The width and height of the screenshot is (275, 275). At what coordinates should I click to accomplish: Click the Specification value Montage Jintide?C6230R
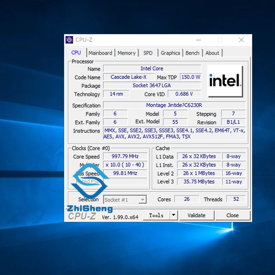174,105
